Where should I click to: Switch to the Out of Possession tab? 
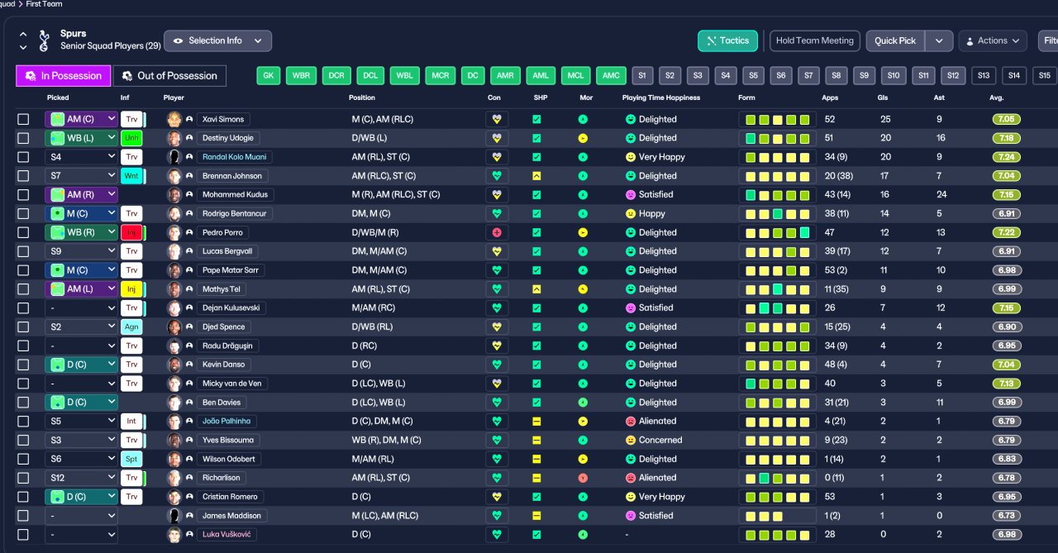click(169, 75)
